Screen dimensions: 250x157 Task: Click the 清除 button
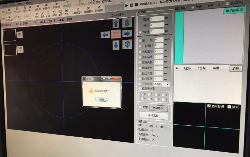[236, 68]
